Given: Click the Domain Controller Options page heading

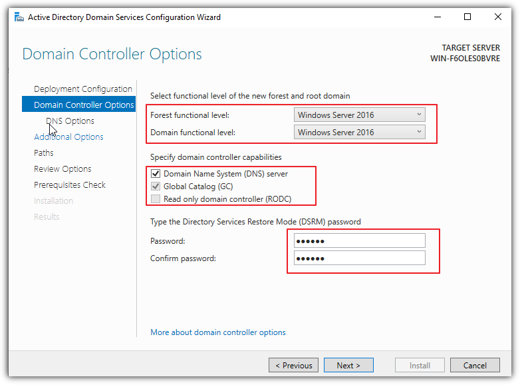Looking at the screenshot, I should point(112,54).
